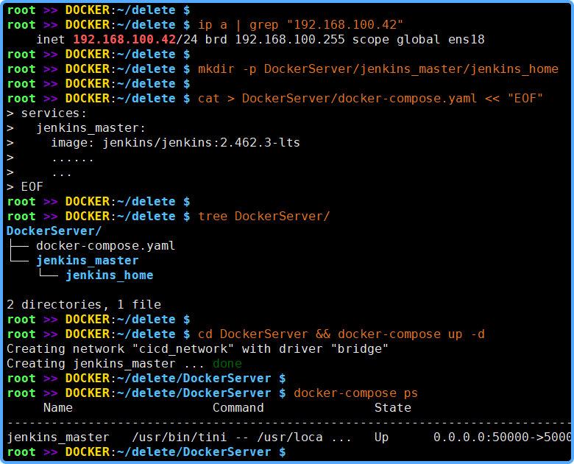
Task: Click the "2 directories, 1 file" summary
Action: pyautogui.click(x=84, y=305)
